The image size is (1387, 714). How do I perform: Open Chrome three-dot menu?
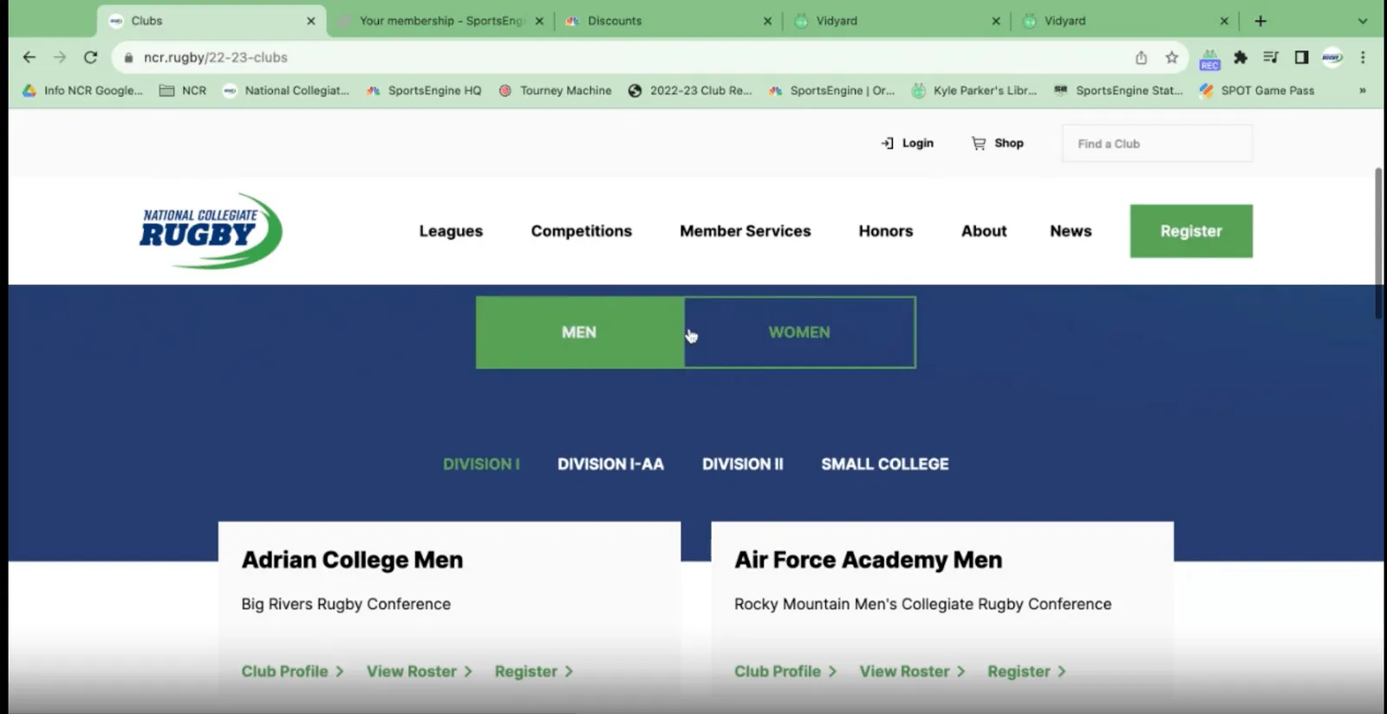click(x=1363, y=57)
